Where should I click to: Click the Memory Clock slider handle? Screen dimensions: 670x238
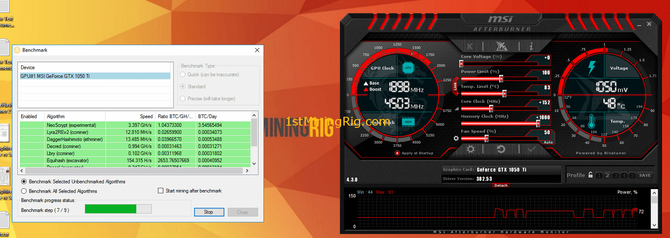point(538,123)
